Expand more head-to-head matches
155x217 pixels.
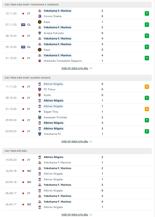tap(77, 215)
